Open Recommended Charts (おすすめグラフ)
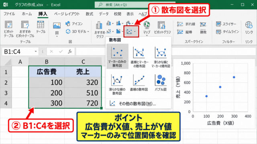 100,30
